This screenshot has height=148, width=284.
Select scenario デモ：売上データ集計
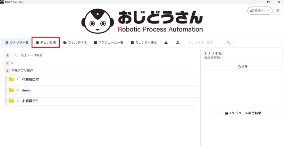(x=27, y=55)
